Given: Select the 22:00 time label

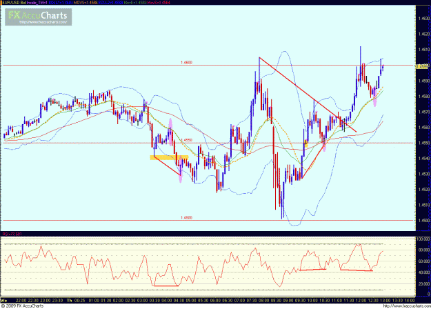Looking at the screenshot, I should (21, 301).
